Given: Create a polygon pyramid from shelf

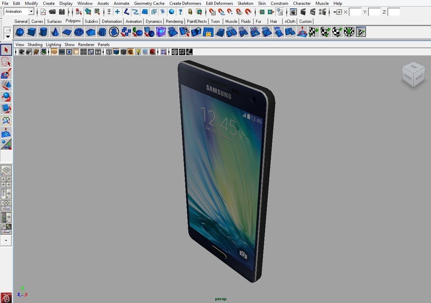Looking at the screenshot, I should (x=90, y=32).
